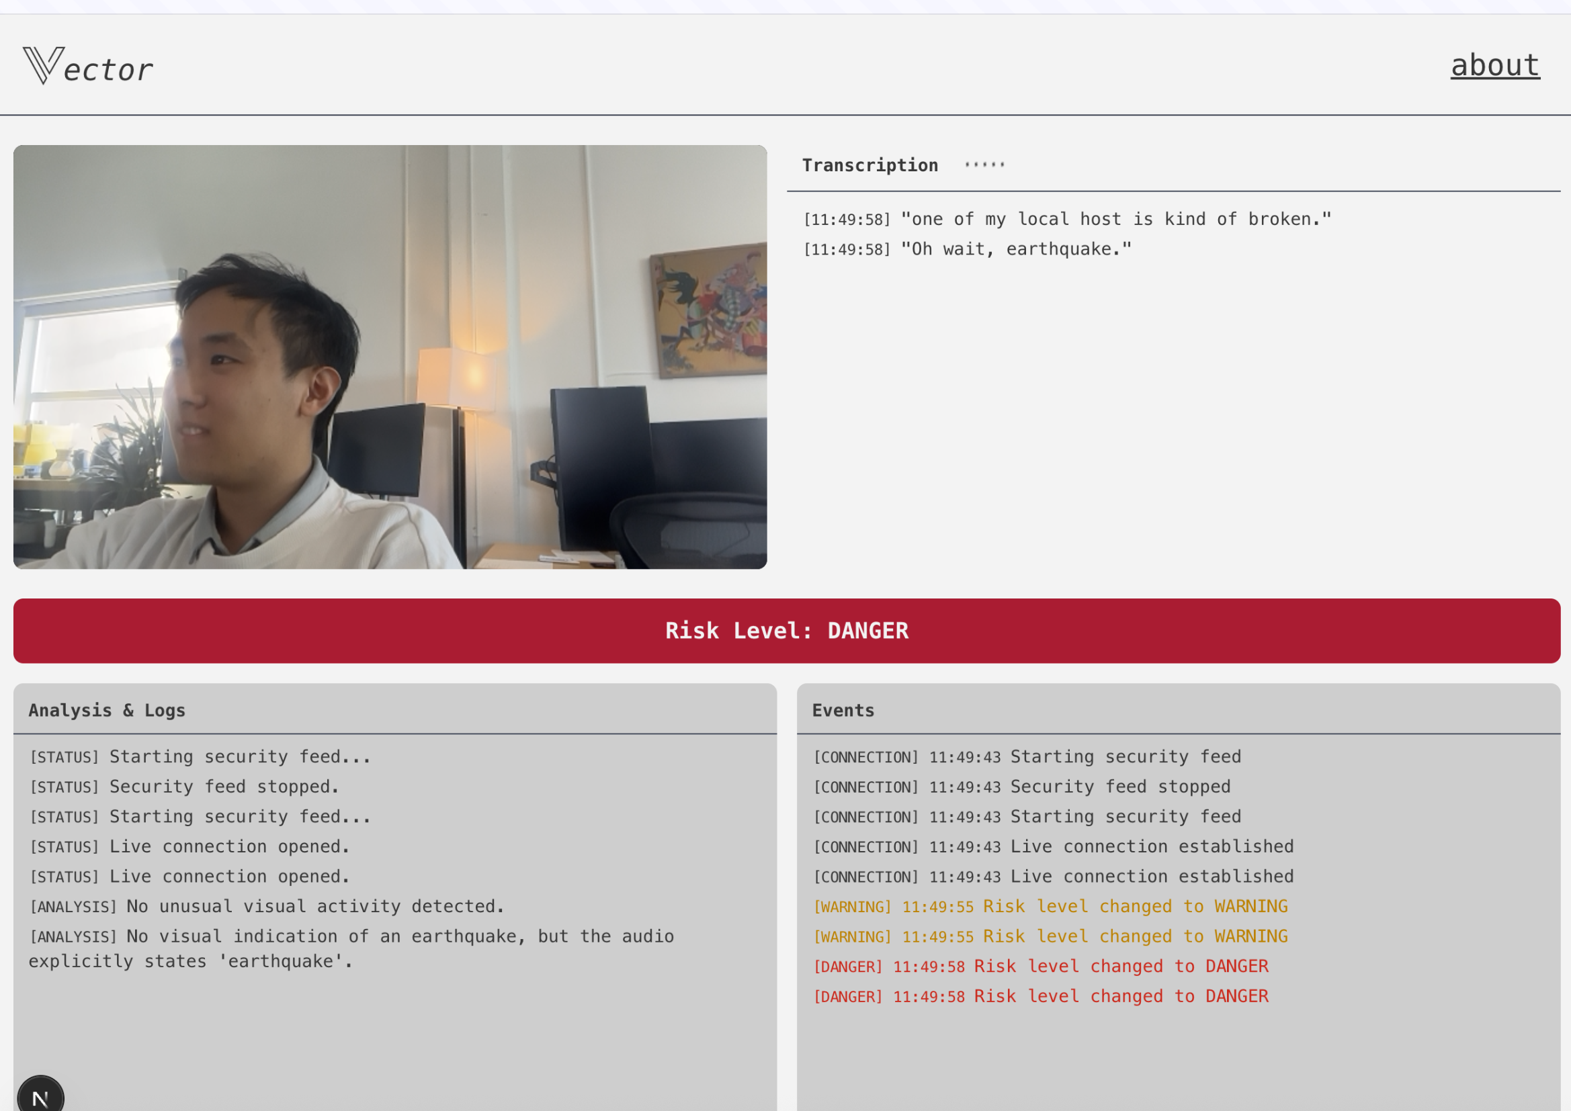The image size is (1571, 1111).
Task: Click the transcription loading dots indicator
Action: click(984, 165)
